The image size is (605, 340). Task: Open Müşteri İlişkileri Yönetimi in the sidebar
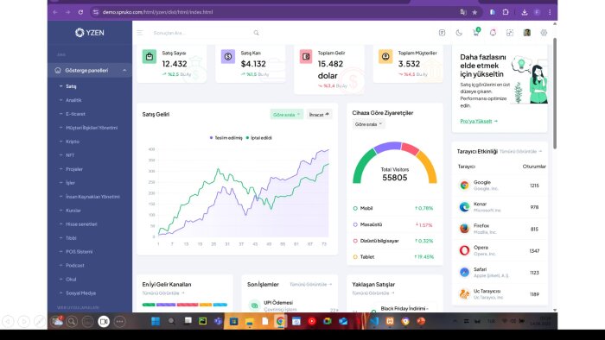click(x=92, y=128)
